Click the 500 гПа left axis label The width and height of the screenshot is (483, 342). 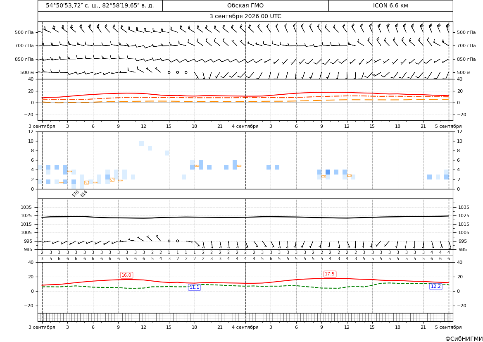coord(24,32)
